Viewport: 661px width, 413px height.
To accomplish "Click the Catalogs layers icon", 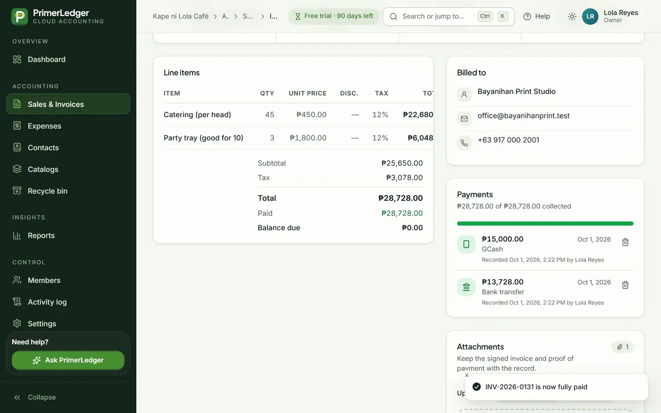I will 17,169.
